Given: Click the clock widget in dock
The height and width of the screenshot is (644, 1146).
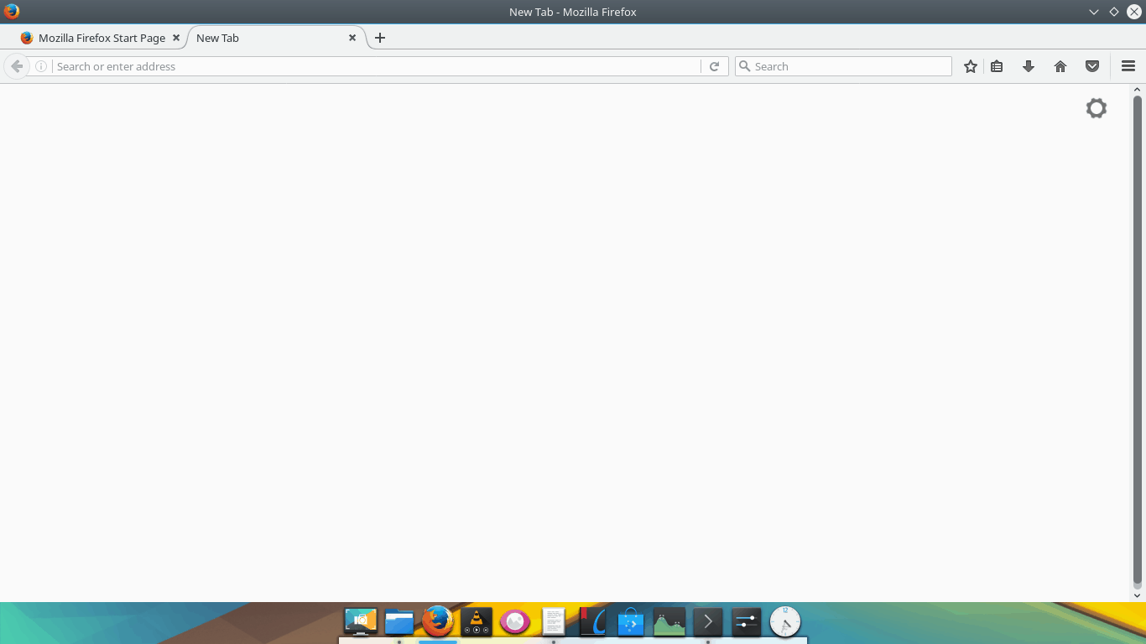Looking at the screenshot, I should (x=785, y=622).
